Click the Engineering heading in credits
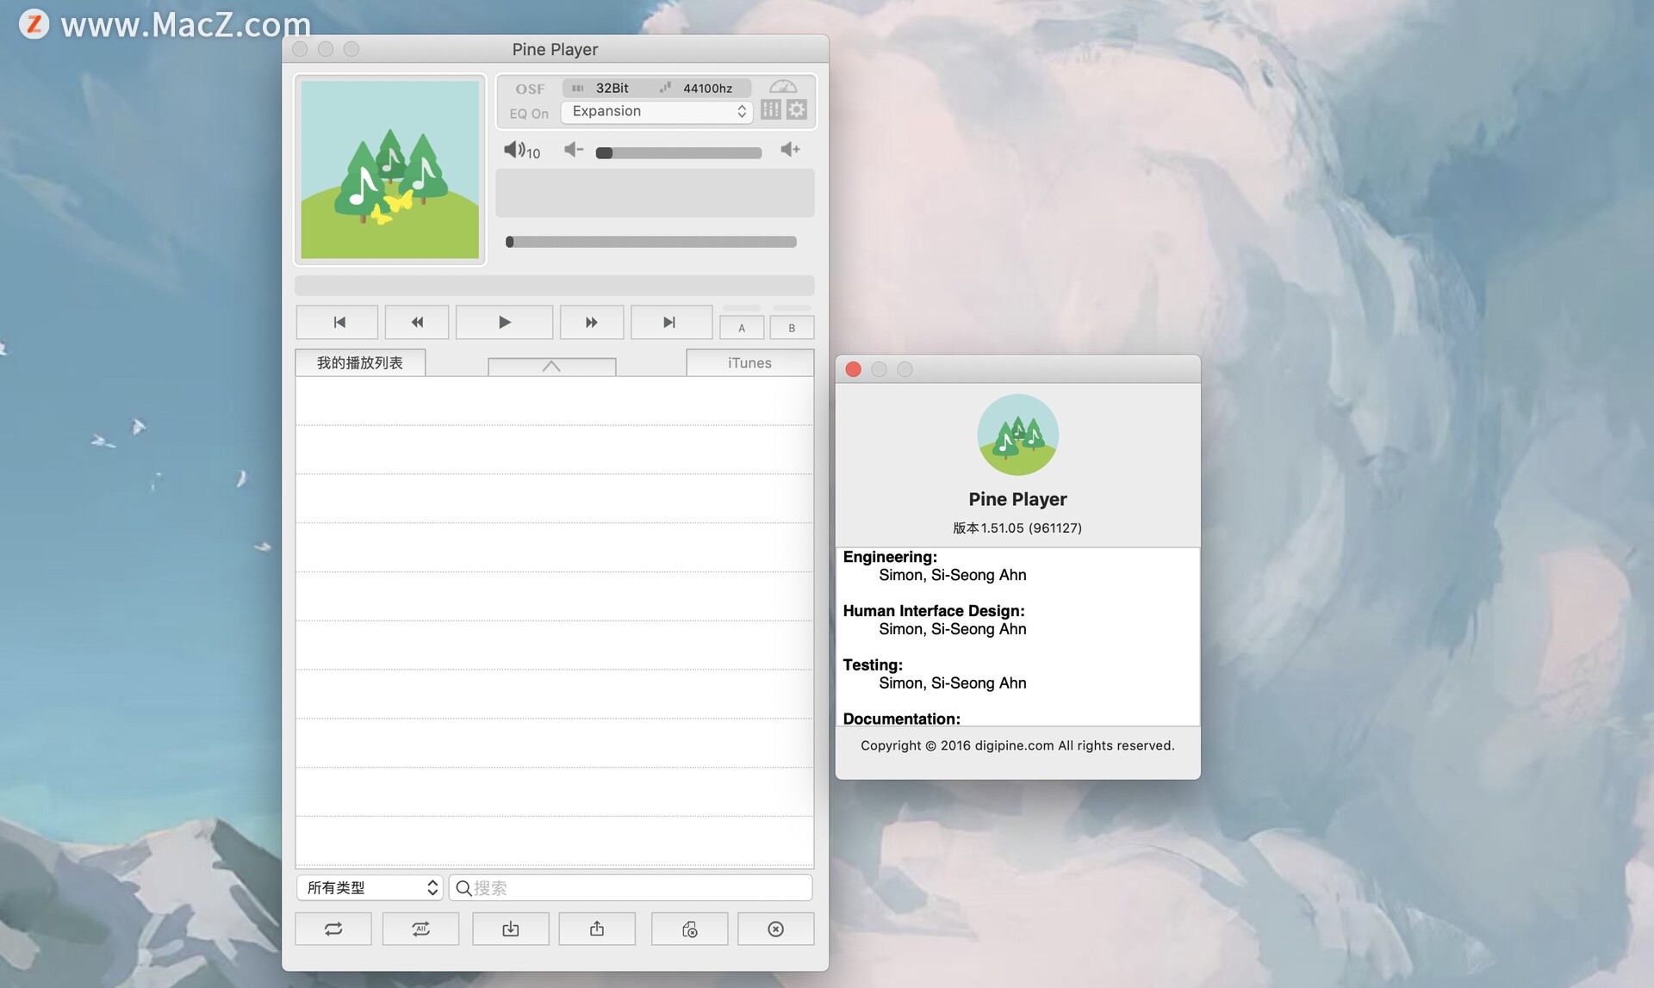The height and width of the screenshot is (988, 1654). pyautogui.click(x=890, y=557)
